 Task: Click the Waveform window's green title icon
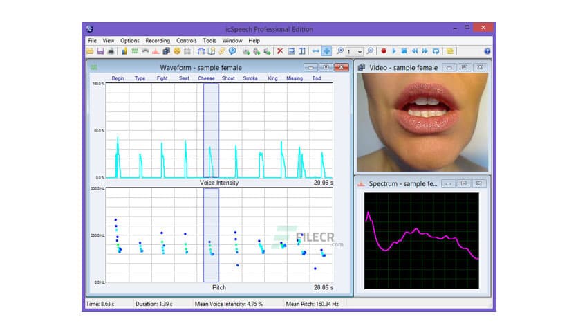click(94, 68)
